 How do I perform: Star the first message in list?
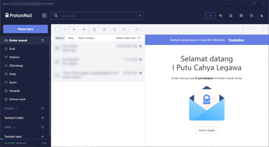(141, 46)
